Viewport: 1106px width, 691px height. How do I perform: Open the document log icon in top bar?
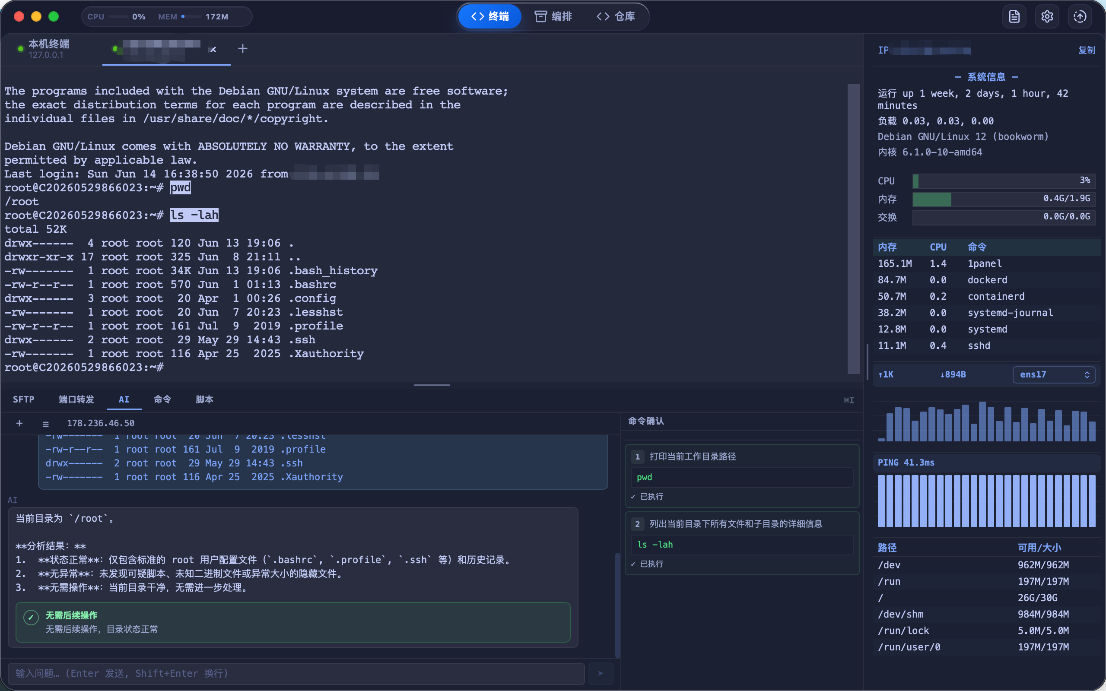[x=1014, y=16]
